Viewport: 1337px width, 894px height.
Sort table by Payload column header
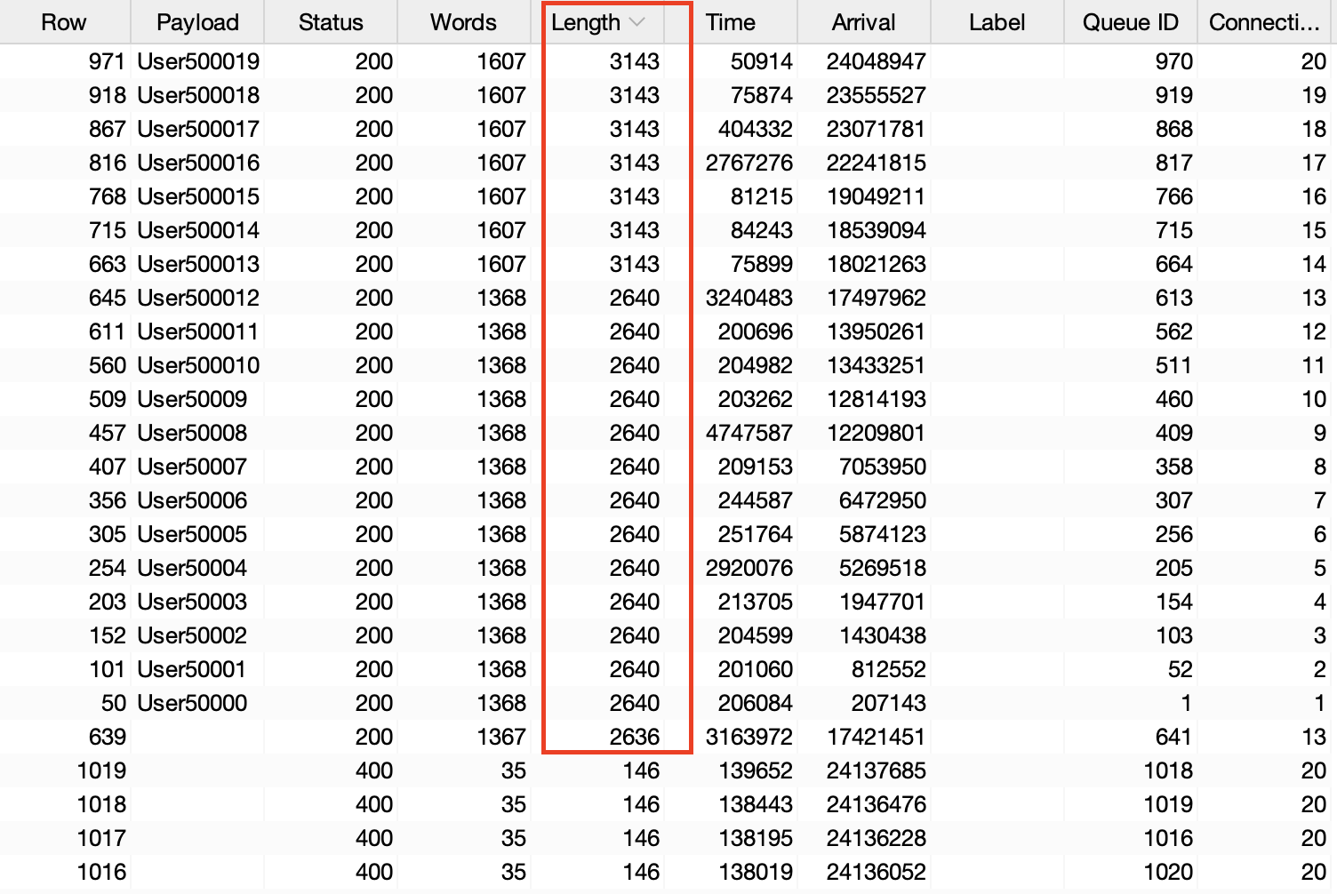coord(197,22)
